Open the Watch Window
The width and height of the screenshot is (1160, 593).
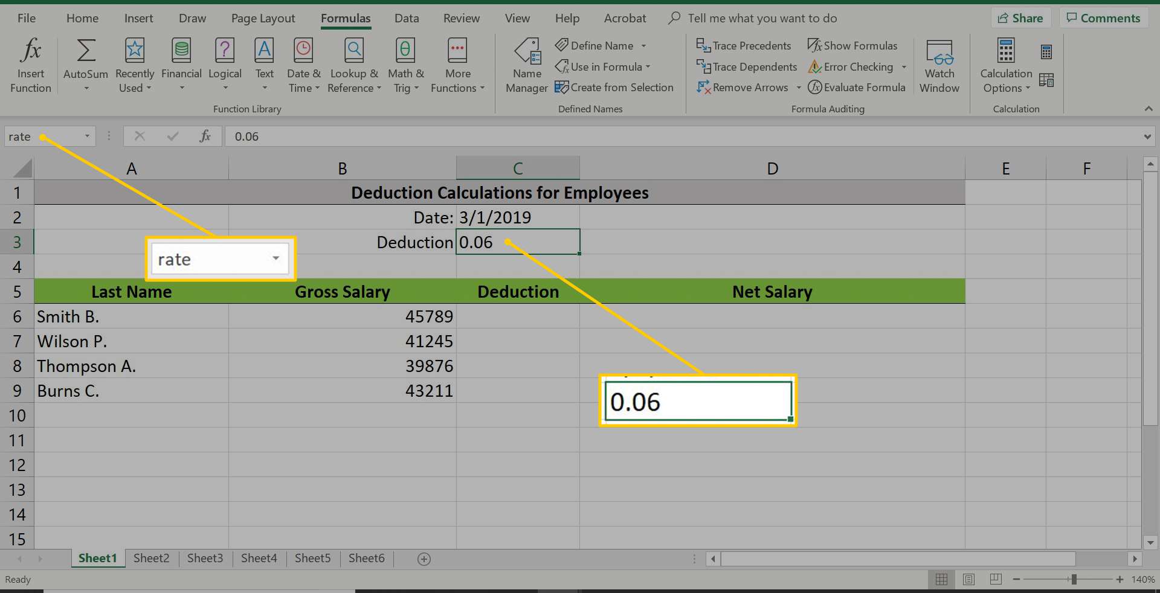[939, 65]
